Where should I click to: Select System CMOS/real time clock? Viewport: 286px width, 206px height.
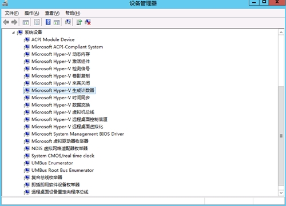click(63, 156)
